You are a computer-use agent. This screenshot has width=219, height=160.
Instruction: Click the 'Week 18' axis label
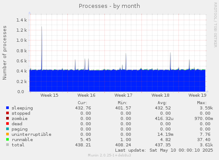160,95
